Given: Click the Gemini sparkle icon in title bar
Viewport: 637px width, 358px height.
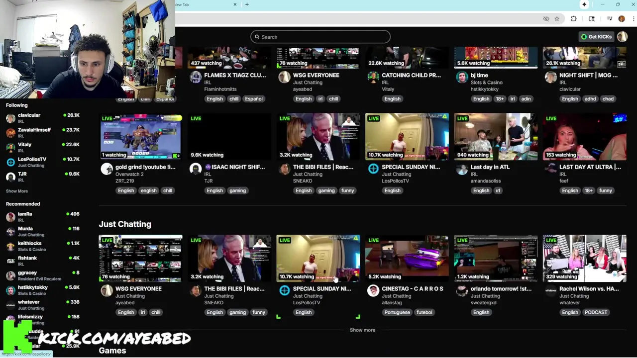Looking at the screenshot, I should (x=584, y=4).
